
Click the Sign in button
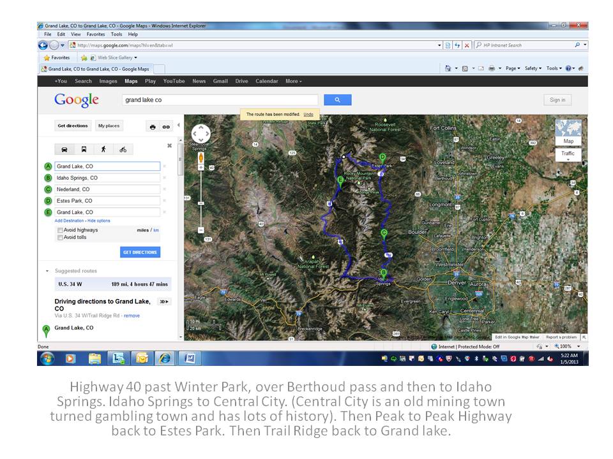point(557,100)
